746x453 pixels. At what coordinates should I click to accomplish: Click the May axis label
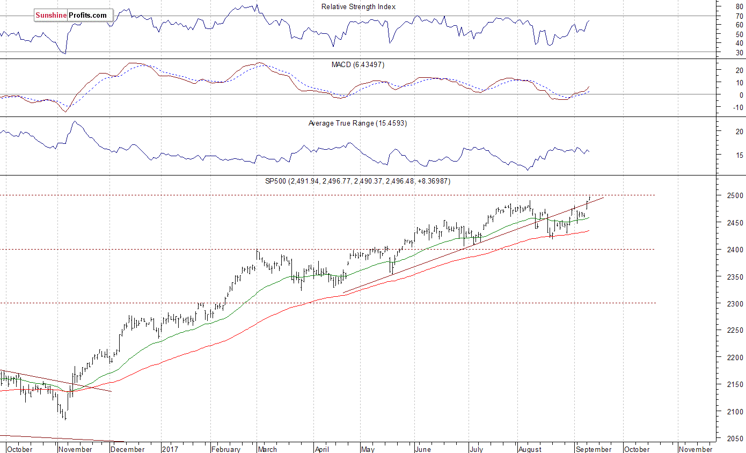[x=367, y=449]
